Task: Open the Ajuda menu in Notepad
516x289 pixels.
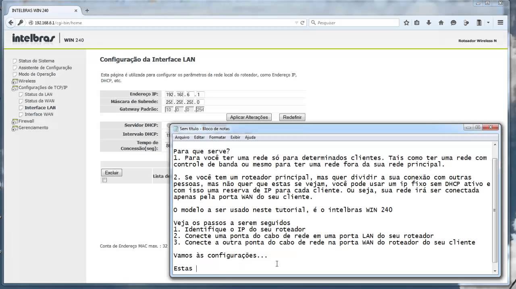Action: pyautogui.click(x=250, y=137)
